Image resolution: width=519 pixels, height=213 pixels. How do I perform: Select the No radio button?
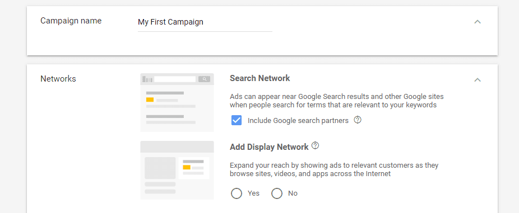tap(277, 193)
